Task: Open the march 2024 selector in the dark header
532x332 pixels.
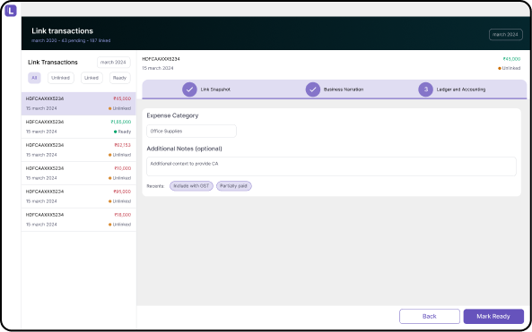Action: pos(506,35)
